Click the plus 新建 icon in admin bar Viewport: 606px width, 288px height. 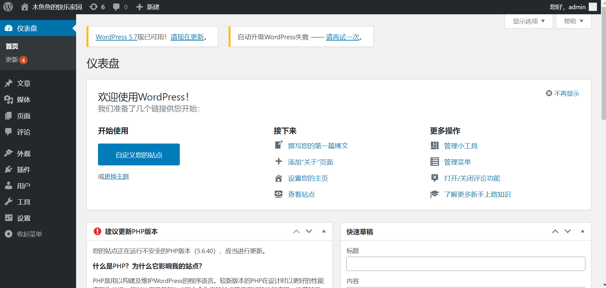140,7
